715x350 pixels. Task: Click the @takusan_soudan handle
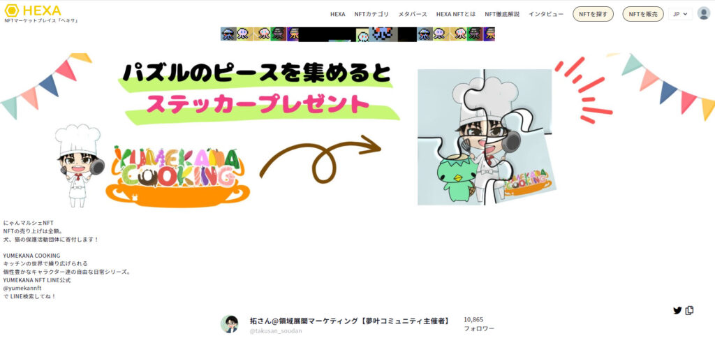click(275, 331)
